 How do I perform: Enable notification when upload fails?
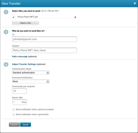click(x=14, y=114)
